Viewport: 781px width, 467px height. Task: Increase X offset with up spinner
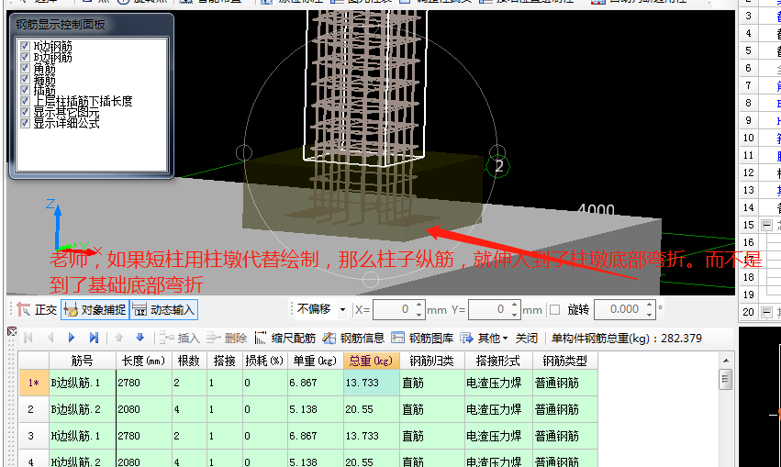click(418, 305)
